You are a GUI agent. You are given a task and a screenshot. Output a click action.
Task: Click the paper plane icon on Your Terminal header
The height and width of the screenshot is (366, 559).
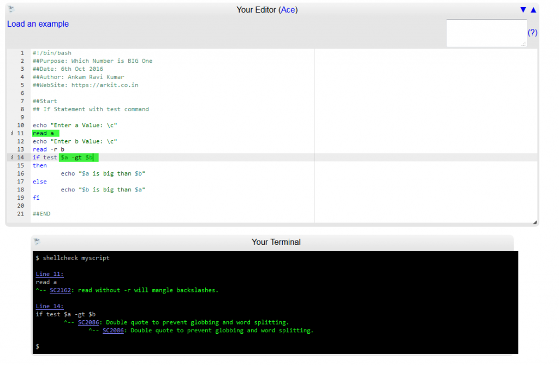point(36,242)
